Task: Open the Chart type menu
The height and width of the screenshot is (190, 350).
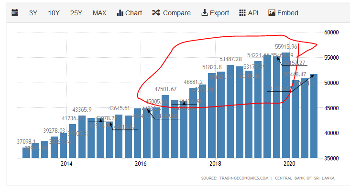Action: (x=130, y=13)
